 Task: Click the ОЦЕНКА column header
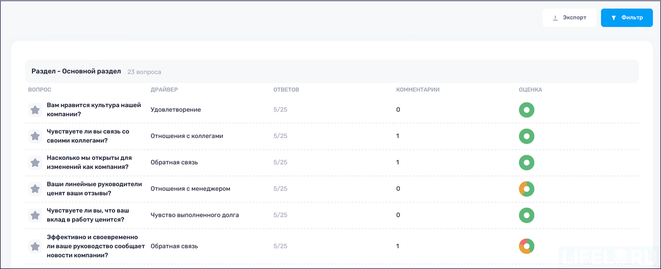530,90
